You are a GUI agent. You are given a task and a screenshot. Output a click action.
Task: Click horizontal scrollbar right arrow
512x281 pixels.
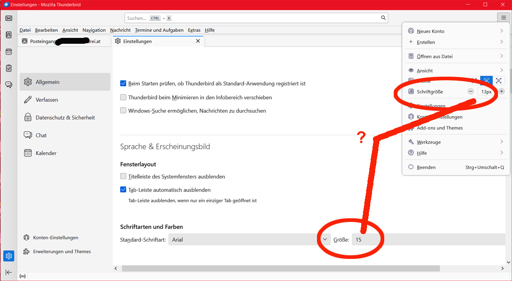503,268
